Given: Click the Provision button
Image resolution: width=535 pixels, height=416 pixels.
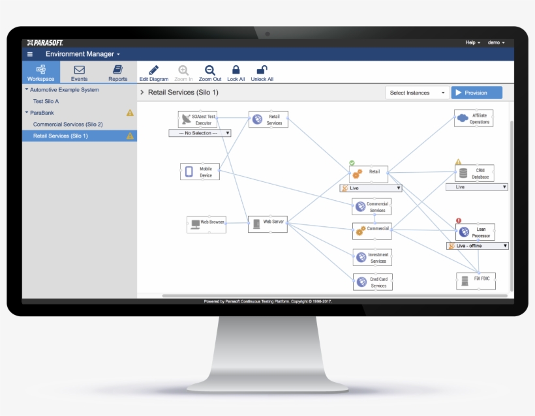Looking at the screenshot, I should pyautogui.click(x=476, y=92).
